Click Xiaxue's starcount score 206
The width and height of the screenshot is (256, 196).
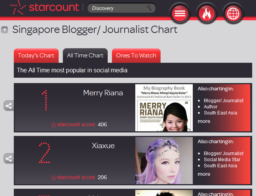tap(102, 177)
